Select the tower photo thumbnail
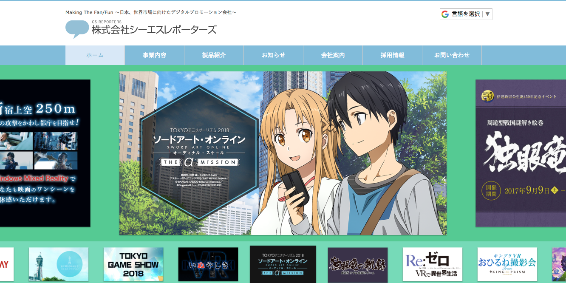This screenshot has width=566, height=283. click(x=59, y=264)
